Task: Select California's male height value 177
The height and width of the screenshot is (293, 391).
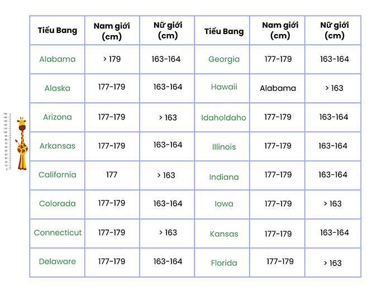Action: (112, 175)
